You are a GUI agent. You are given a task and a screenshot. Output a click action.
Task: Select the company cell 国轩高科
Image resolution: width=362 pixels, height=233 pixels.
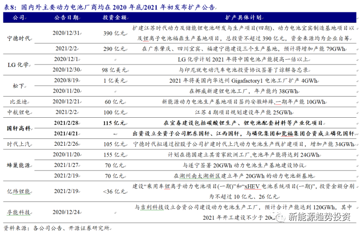[x=19, y=129]
